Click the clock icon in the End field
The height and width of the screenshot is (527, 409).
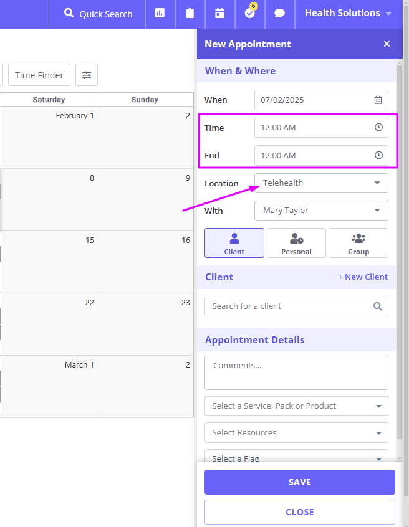(378, 155)
